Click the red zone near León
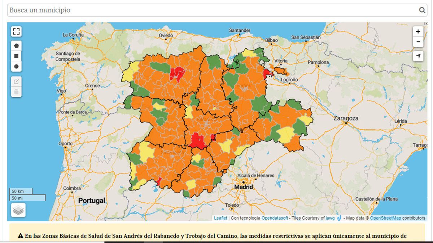The image size is (433, 243). (176, 73)
